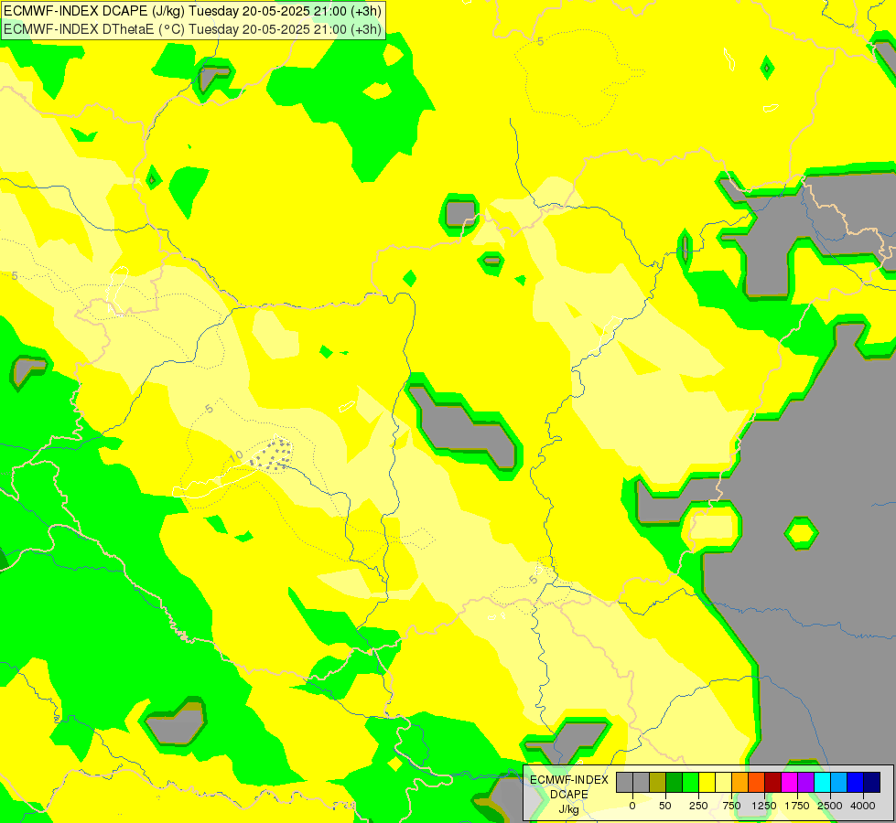Click the bright yellow legend swatch
The width and height of the screenshot is (896, 823).
[x=707, y=783]
